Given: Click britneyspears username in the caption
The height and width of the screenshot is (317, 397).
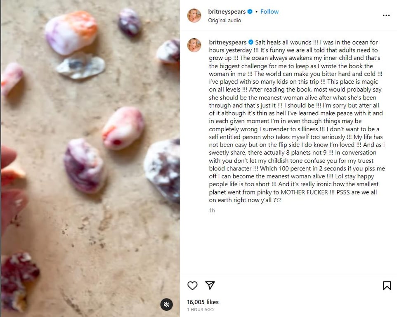Looking at the screenshot, I should [227, 43].
